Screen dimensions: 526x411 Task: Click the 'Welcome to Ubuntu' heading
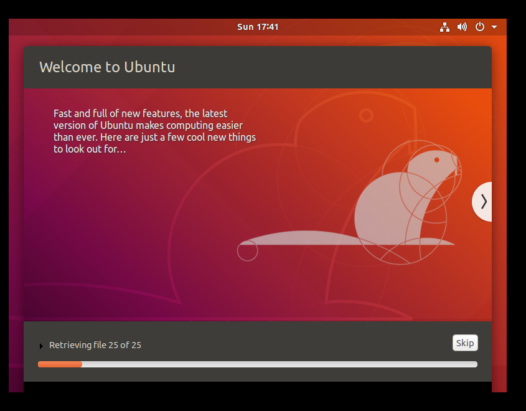[x=107, y=67]
